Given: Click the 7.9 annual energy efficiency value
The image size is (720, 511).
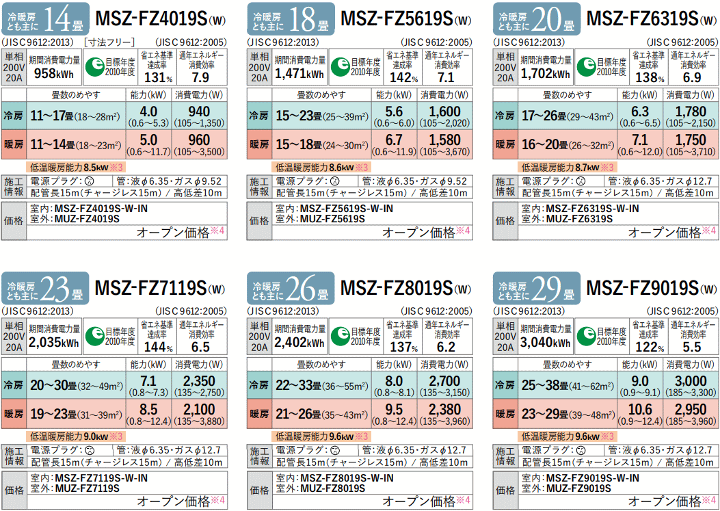Looking at the screenshot, I should click(201, 77).
